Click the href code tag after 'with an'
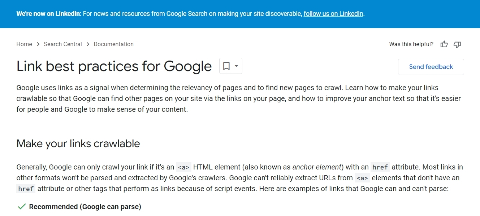Viewport: 480px width, 216px height. point(380,167)
